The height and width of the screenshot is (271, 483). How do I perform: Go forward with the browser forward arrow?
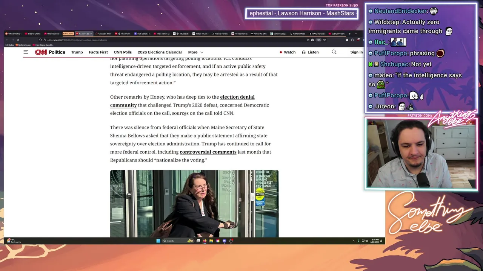12,40
